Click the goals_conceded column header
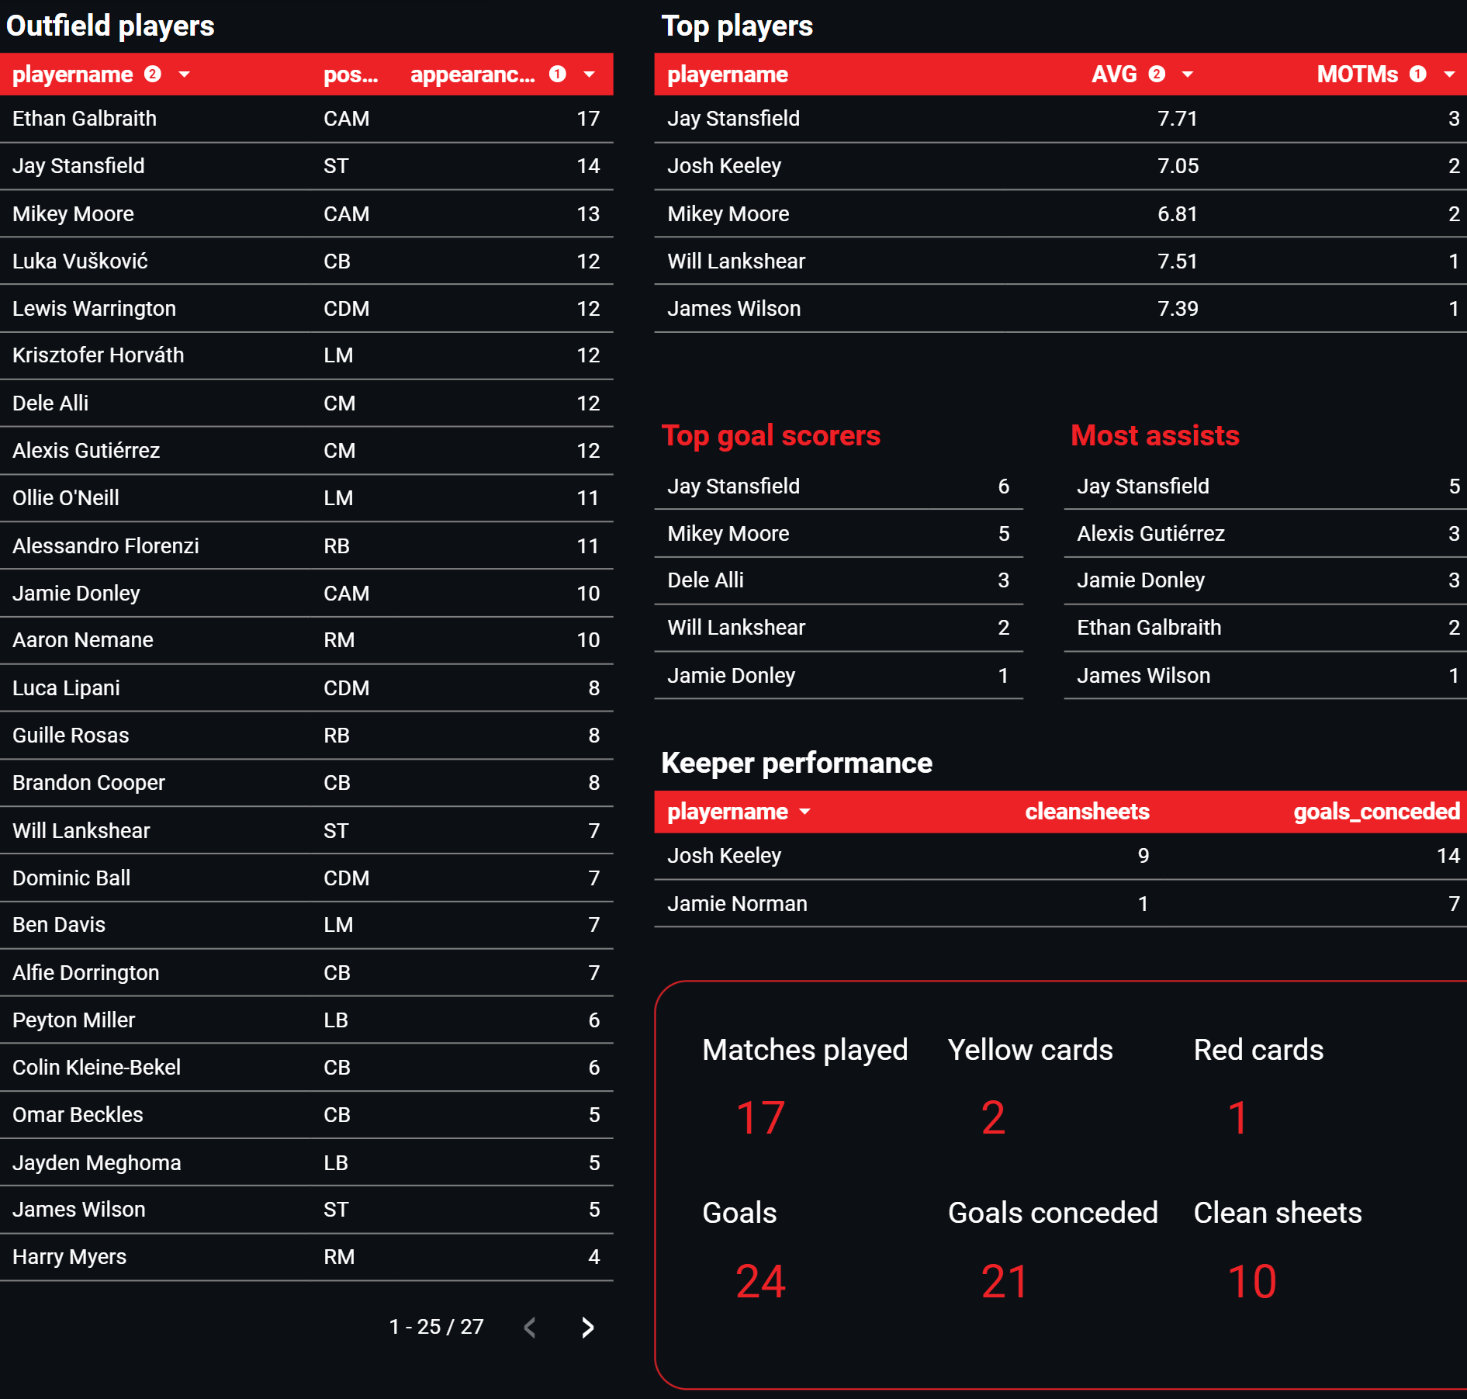This screenshot has width=1467, height=1399. [x=1375, y=812]
